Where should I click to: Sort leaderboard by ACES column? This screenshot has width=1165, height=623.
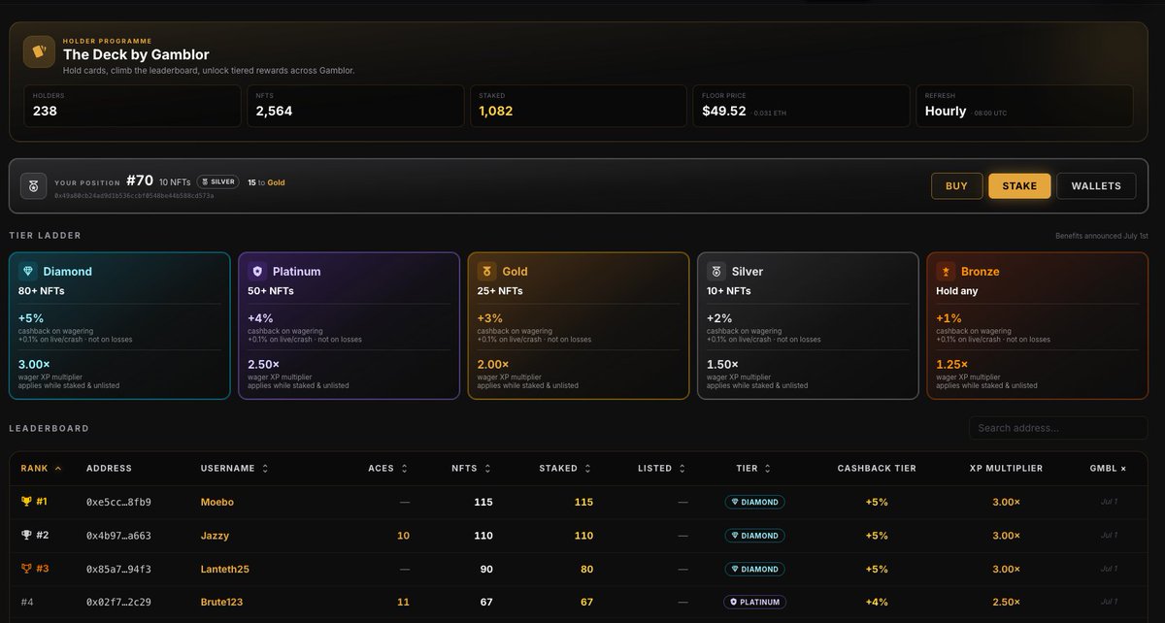(387, 468)
